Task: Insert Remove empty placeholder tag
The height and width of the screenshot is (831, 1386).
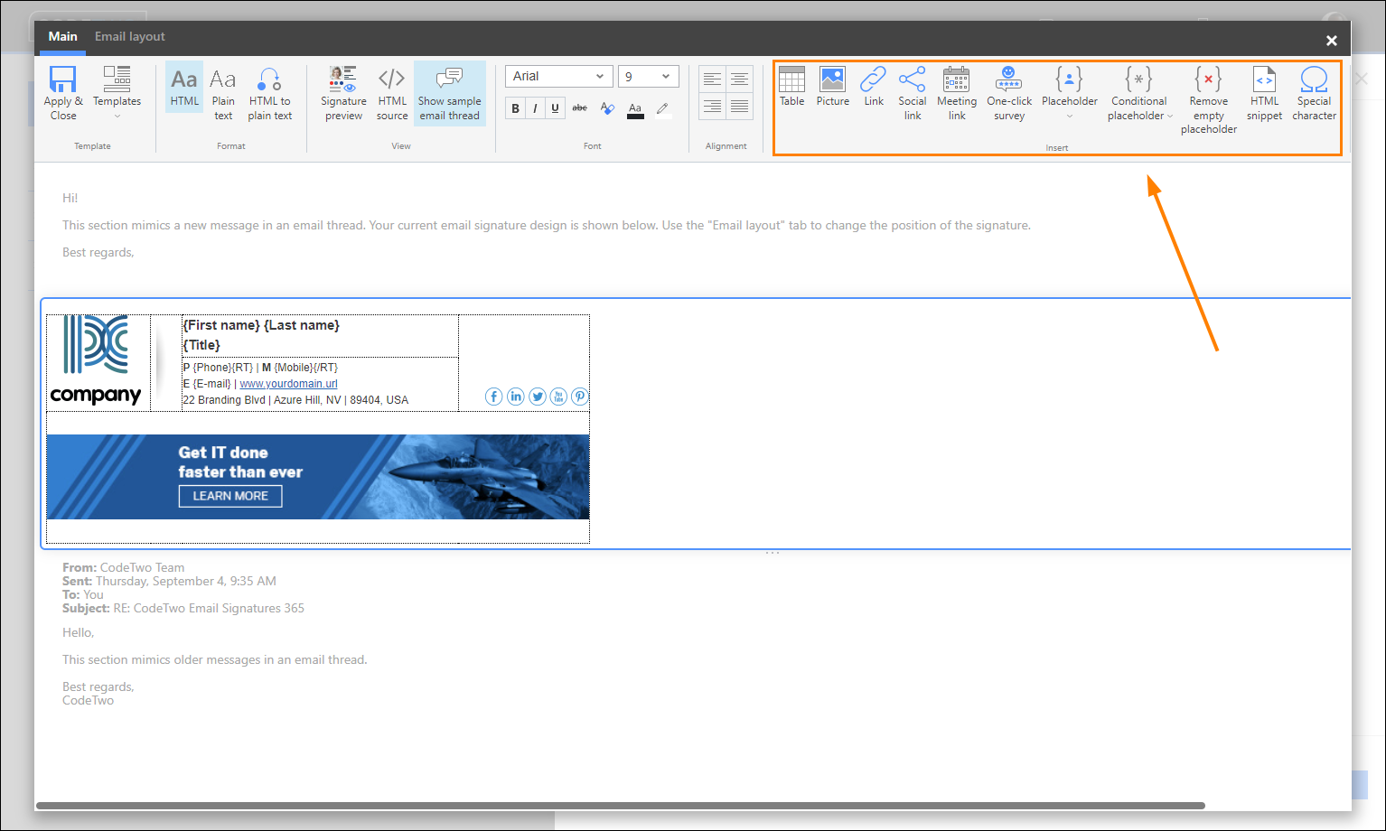Action: (1209, 100)
